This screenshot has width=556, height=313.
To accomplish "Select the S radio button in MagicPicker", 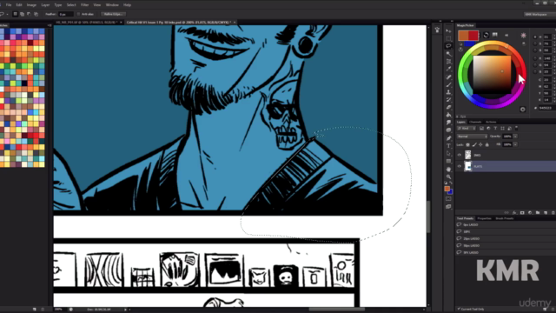I will 535,43.
